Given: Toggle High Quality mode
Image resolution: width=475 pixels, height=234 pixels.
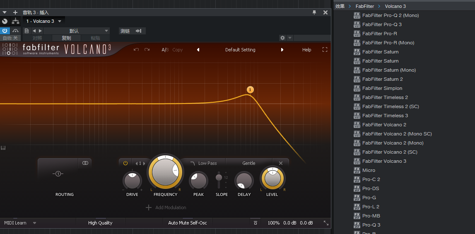Looking at the screenshot, I should coord(100,223).
